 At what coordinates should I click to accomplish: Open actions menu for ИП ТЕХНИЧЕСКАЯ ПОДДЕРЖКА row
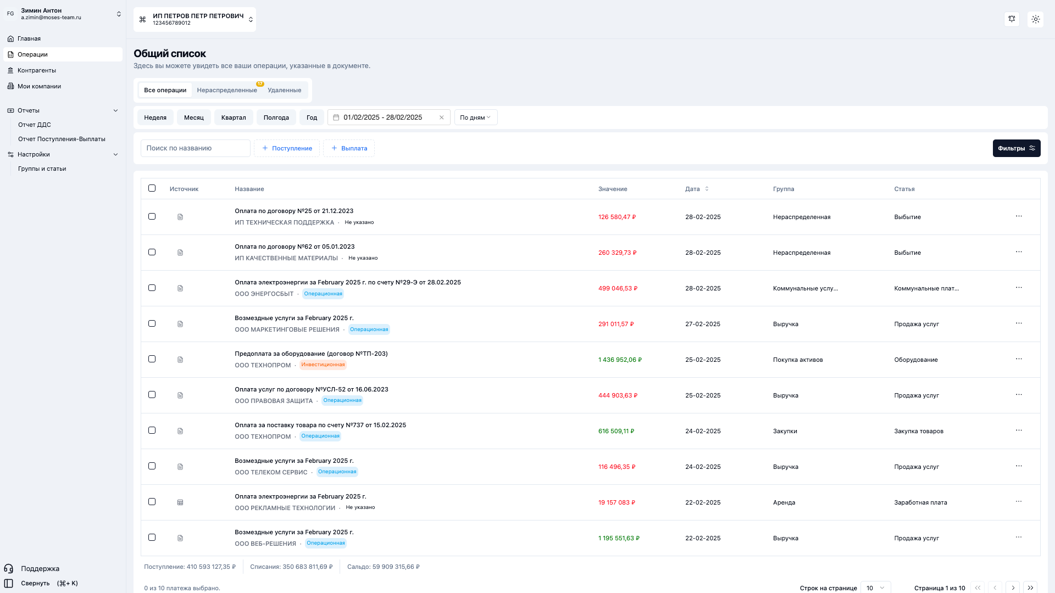pos(1019,216)
